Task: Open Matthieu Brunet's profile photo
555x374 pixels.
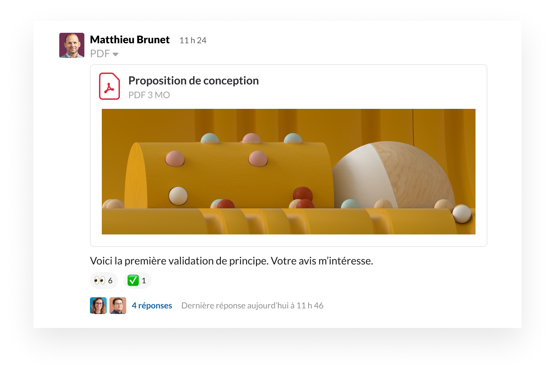Action: tap(72, 45)
